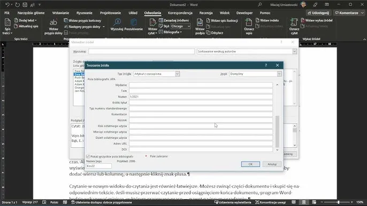
Task: Click the zoom slider handle in status bar
Action: pos(338,202)
